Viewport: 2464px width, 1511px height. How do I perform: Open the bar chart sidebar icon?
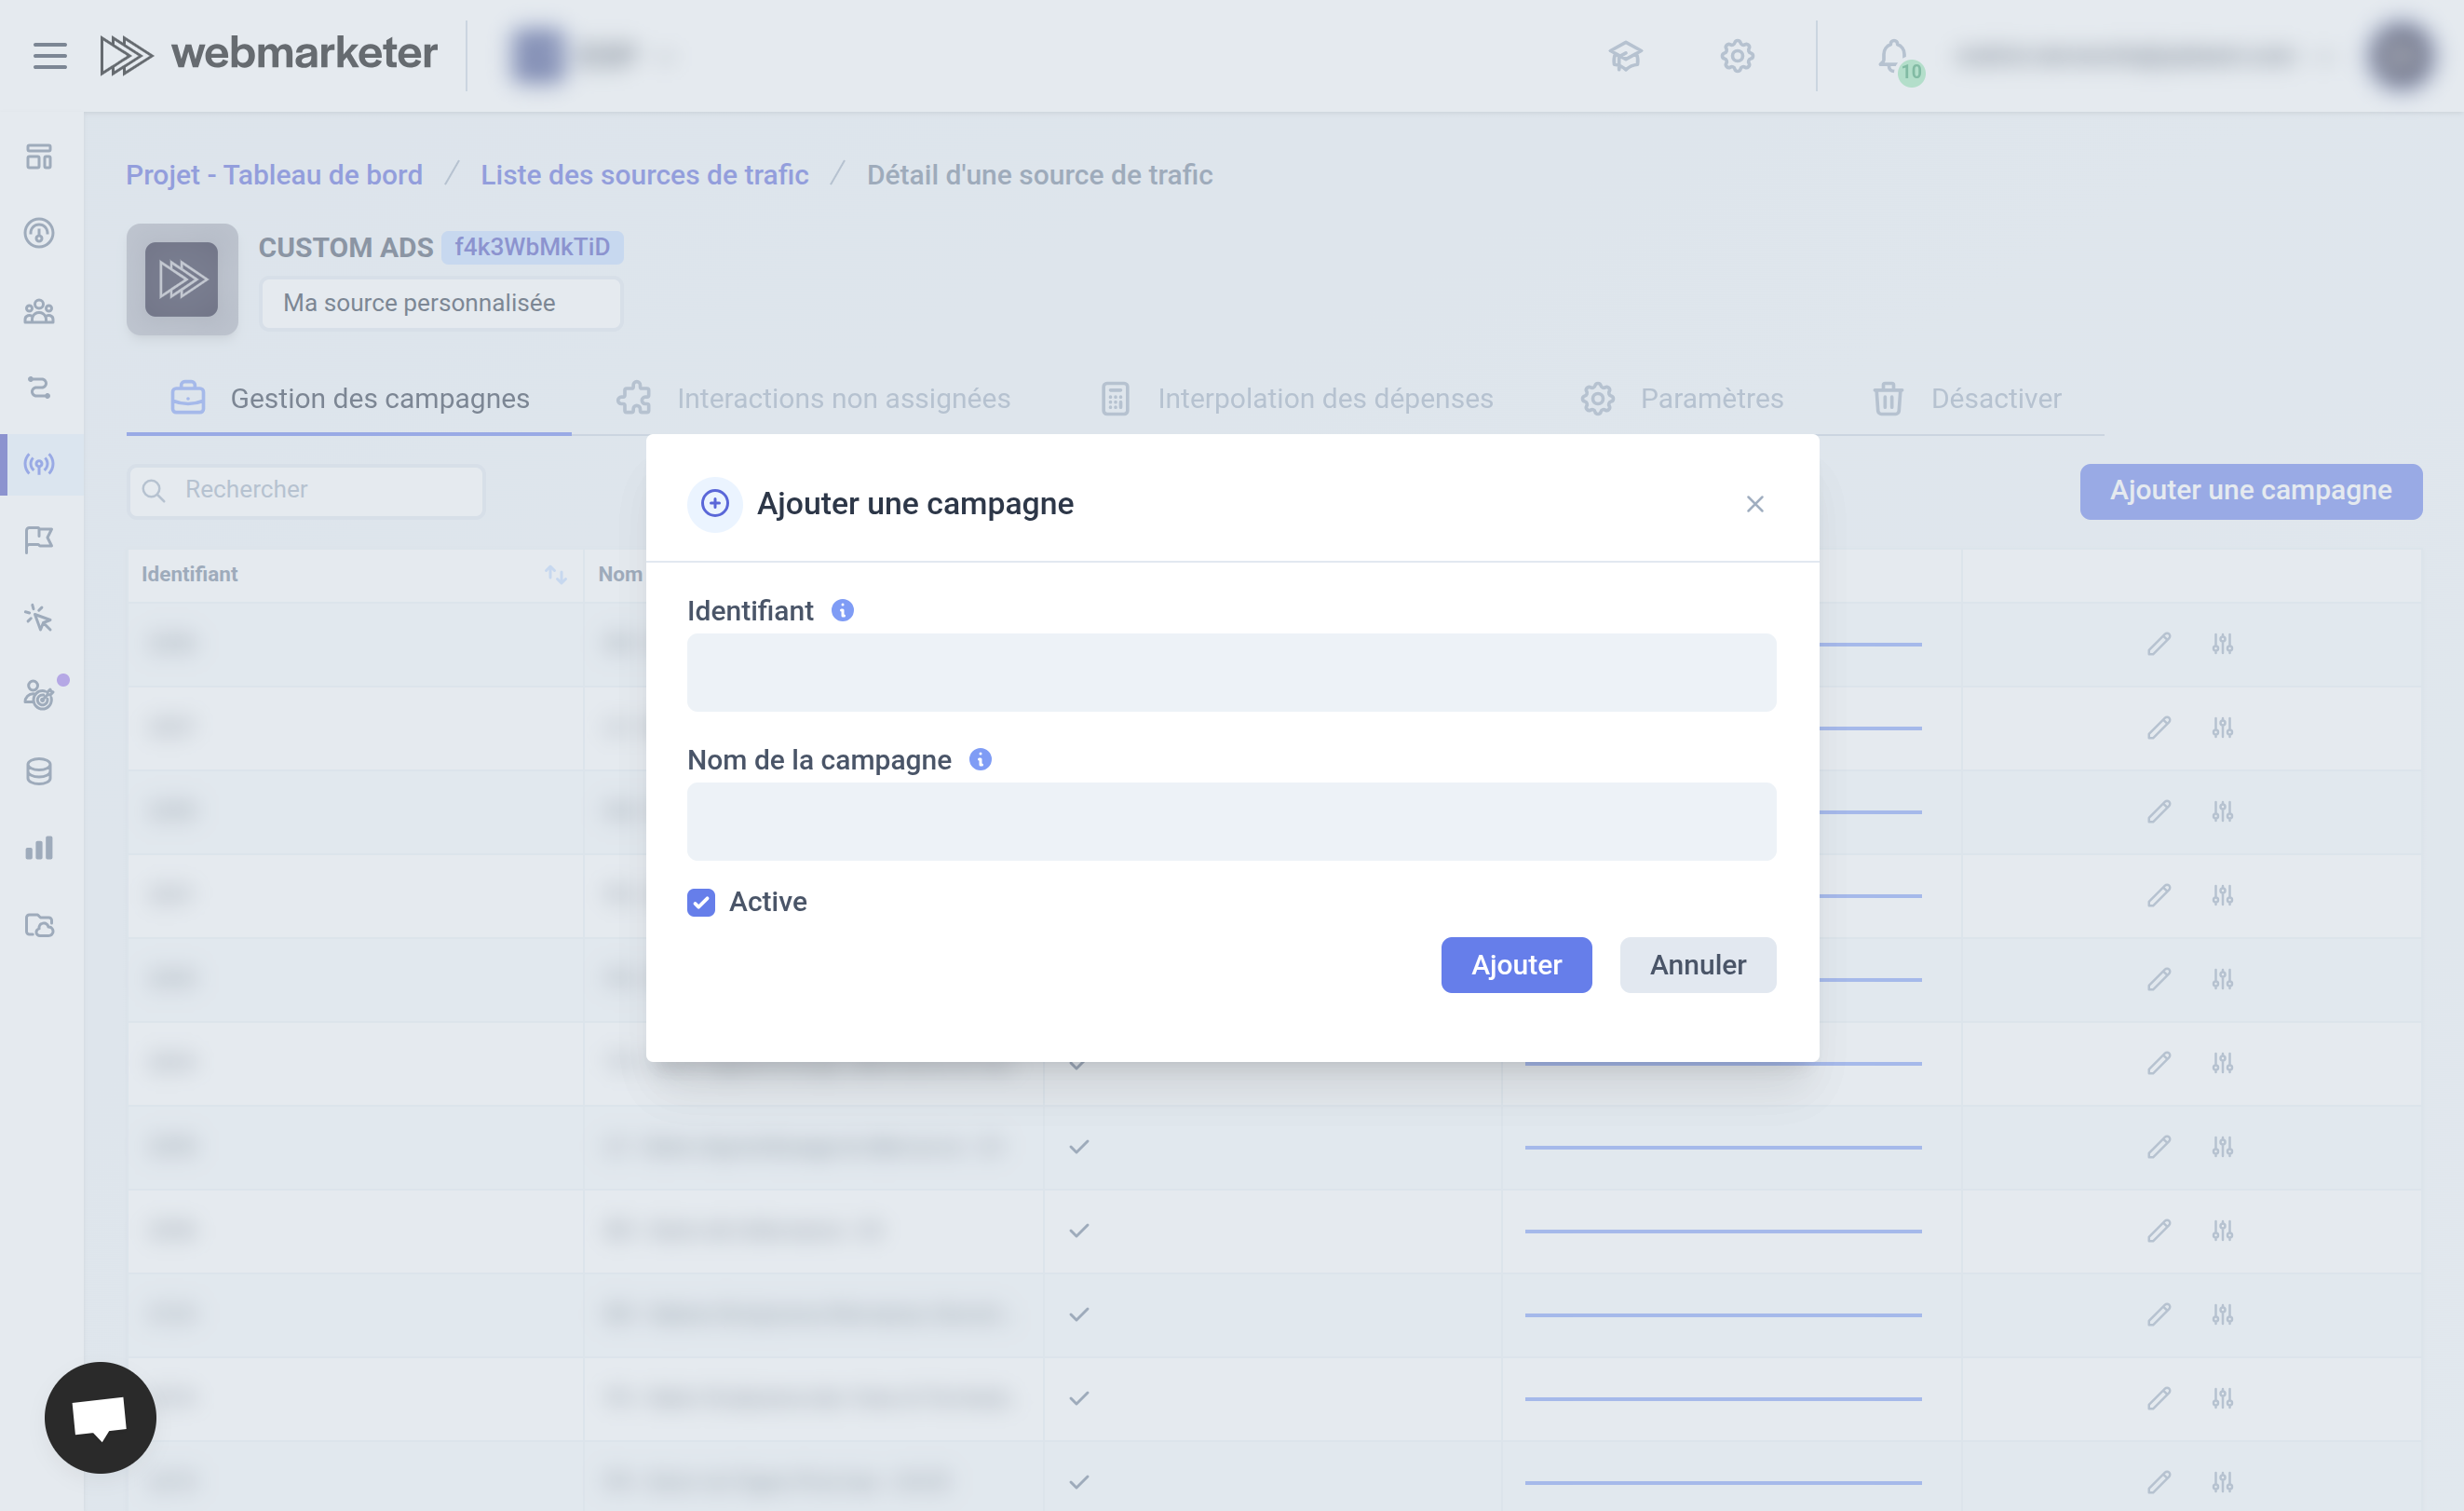pyautogui.click(x=39, y=849)
